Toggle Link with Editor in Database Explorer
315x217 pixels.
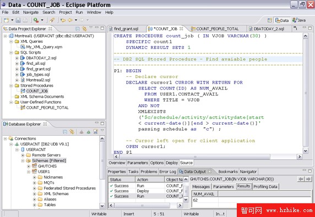[x=72, y=132]
